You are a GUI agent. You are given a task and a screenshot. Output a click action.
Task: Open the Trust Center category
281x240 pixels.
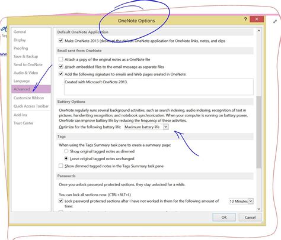click(x=23, y=123)
